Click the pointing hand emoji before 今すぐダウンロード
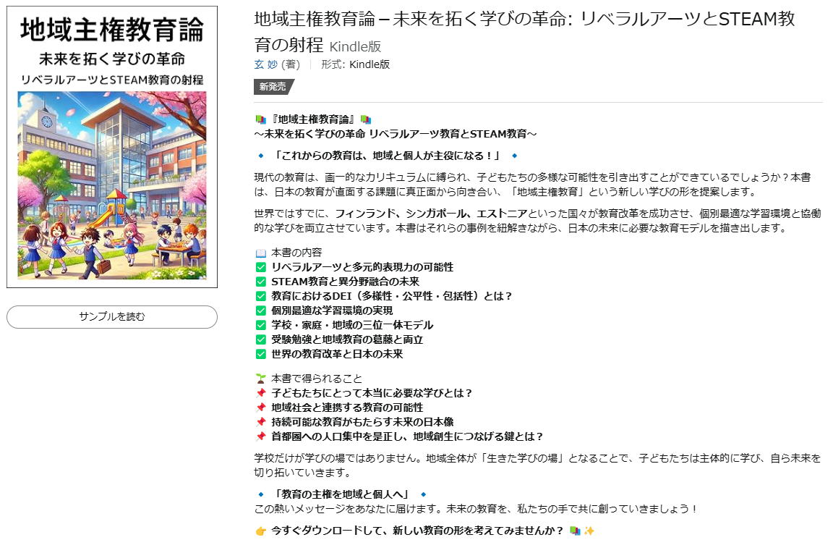 (x=261, y=531)
